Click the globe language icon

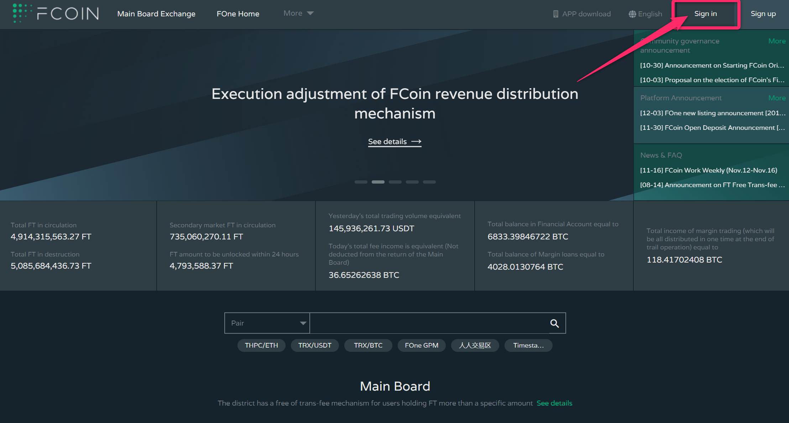pos(632,14)
